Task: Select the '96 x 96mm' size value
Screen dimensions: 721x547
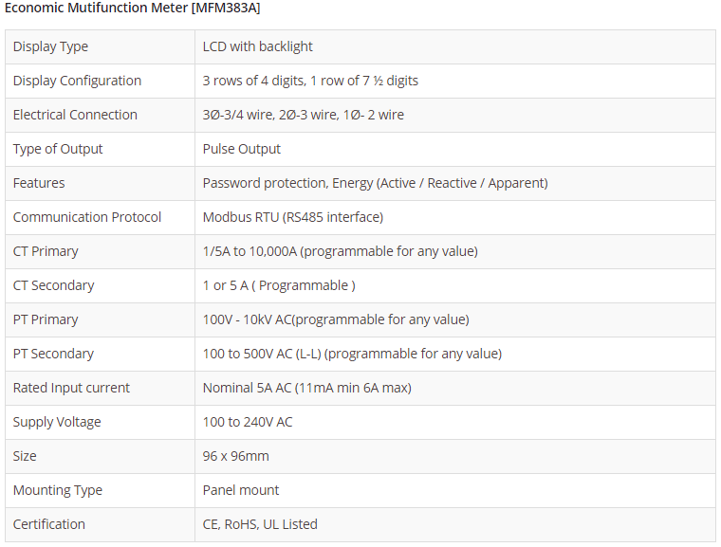Action: click(236, 456)
